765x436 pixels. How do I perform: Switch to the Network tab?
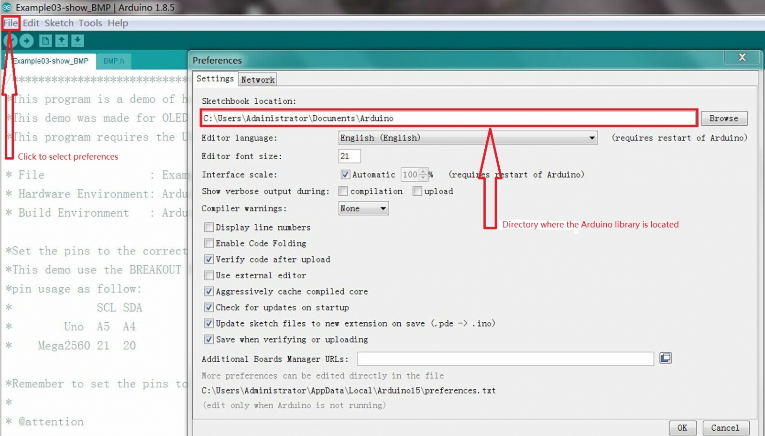tap(258, 80)
